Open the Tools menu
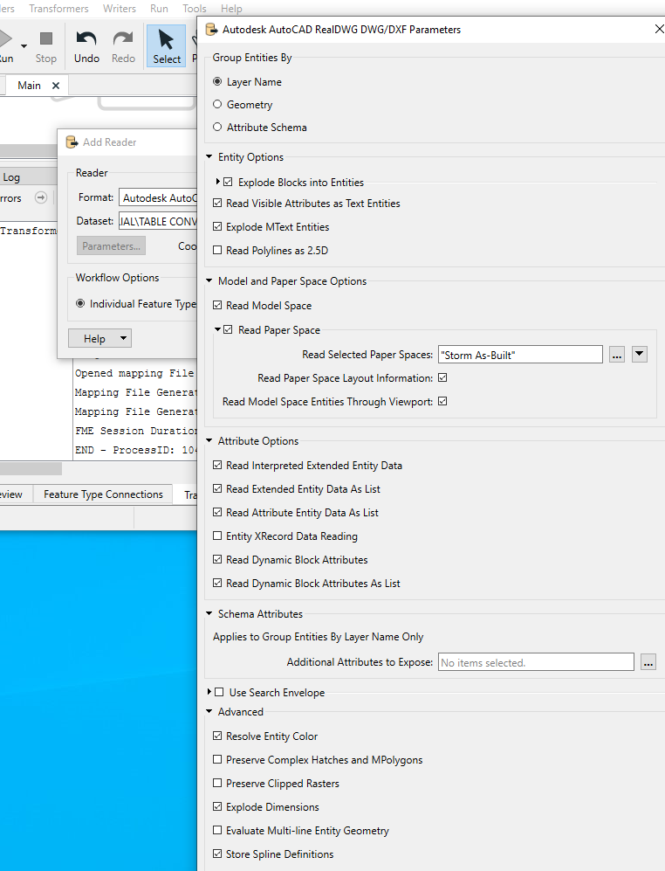665x871 pixels. click(195, 9)
